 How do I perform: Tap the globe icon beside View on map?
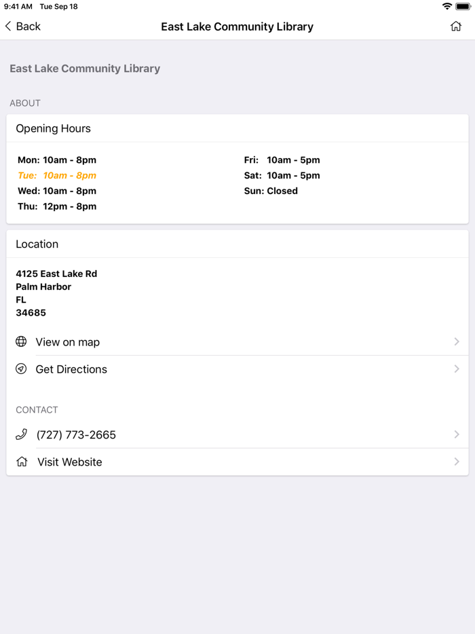click(22, 341)
